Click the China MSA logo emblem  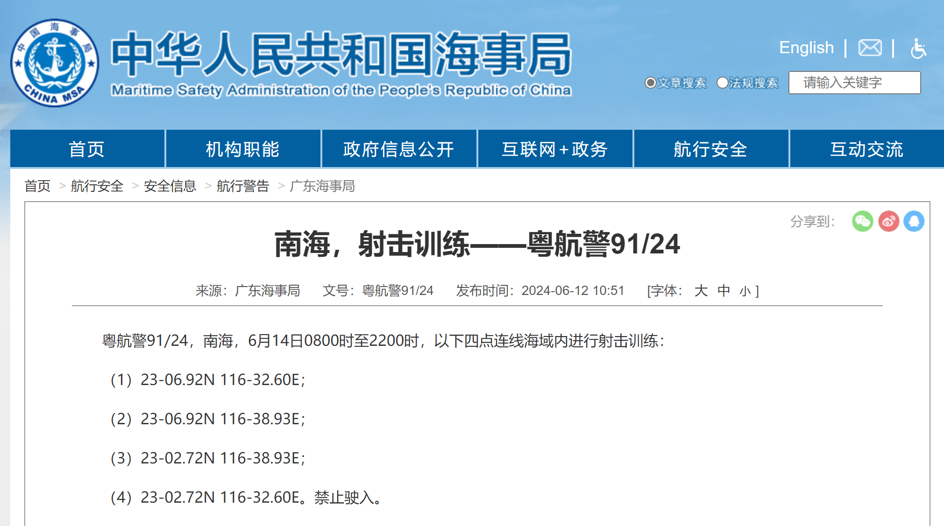click(x=55, y=63)
